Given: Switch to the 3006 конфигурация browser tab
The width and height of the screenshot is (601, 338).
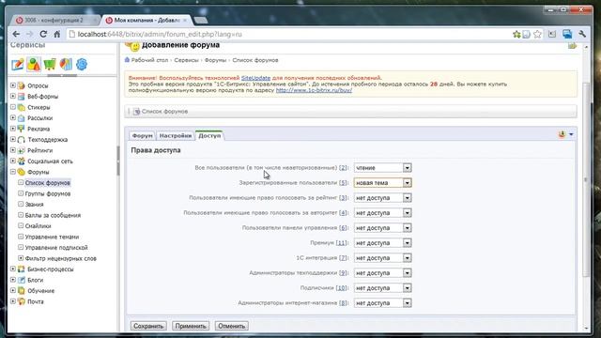Looking at the screenshot, I should click(54, 20).
